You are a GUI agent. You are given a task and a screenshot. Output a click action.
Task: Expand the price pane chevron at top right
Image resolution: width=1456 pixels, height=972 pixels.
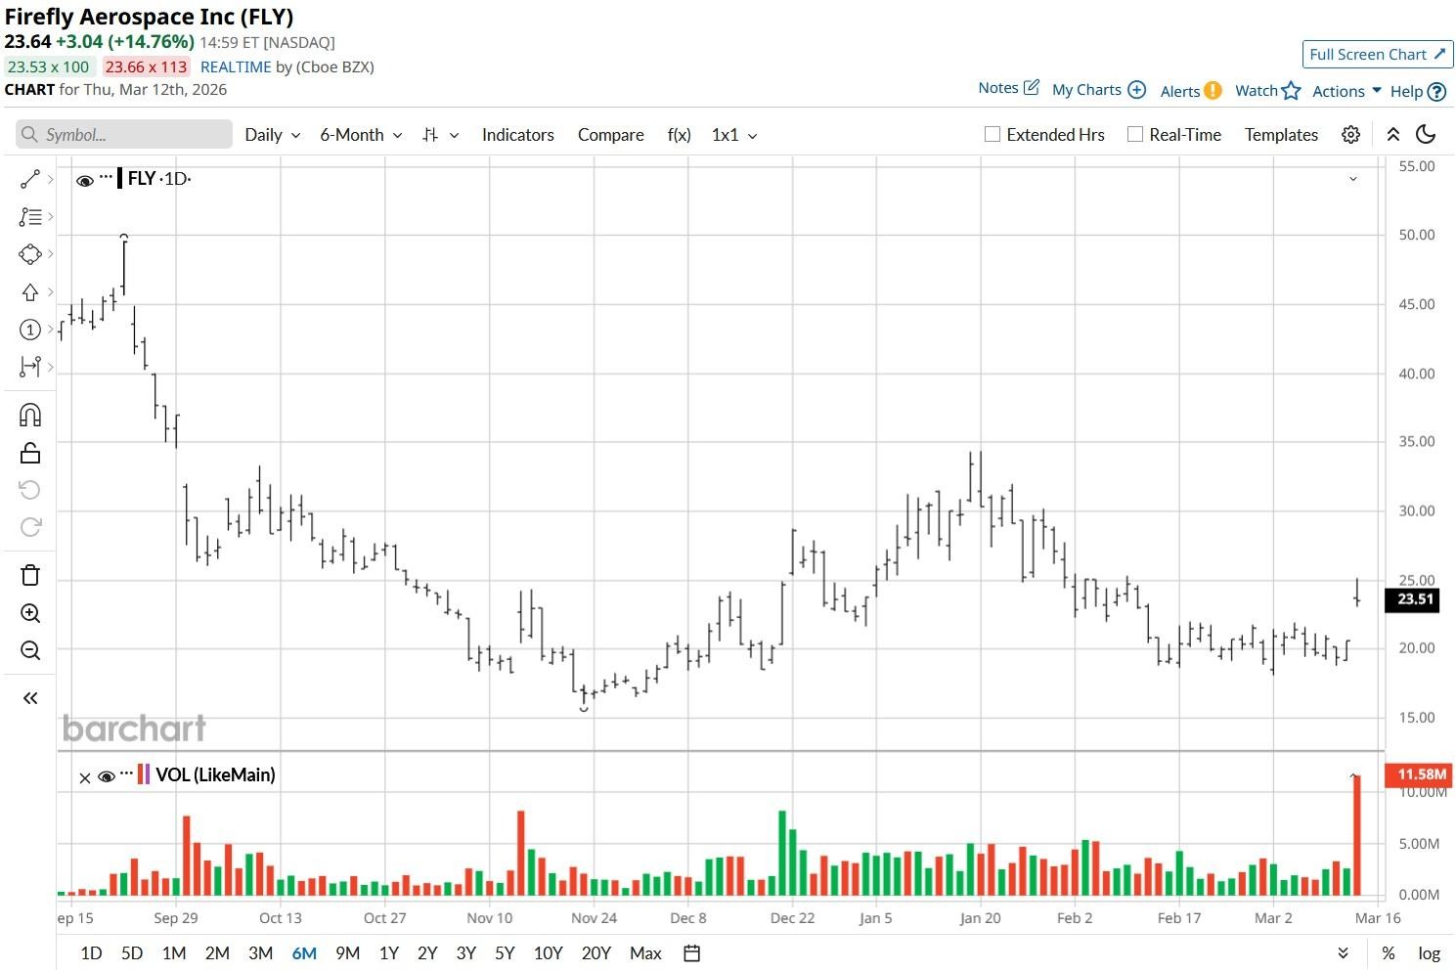point(1353,179)
